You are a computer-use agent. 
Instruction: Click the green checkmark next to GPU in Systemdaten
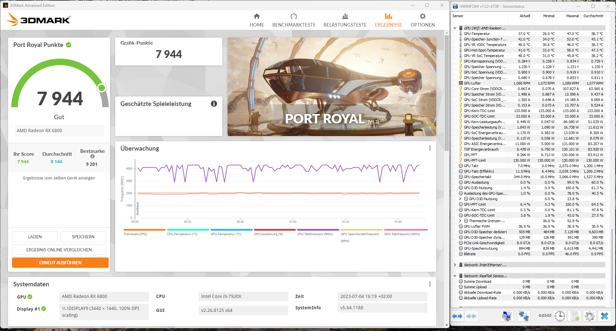30,297
